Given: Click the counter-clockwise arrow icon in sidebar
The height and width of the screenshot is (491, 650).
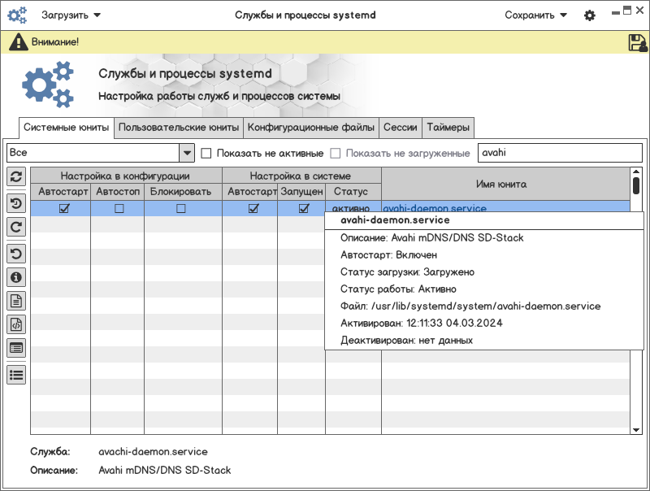Looking at the screenshot, I should tap(16, 253).
